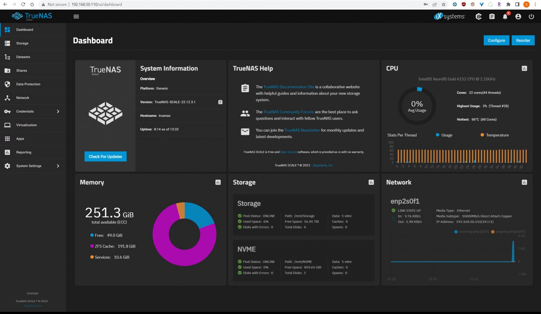The width and height of the screenshot is (541, 314).
Task: Open Storage reports chart icon
Action: coord(371,182)
